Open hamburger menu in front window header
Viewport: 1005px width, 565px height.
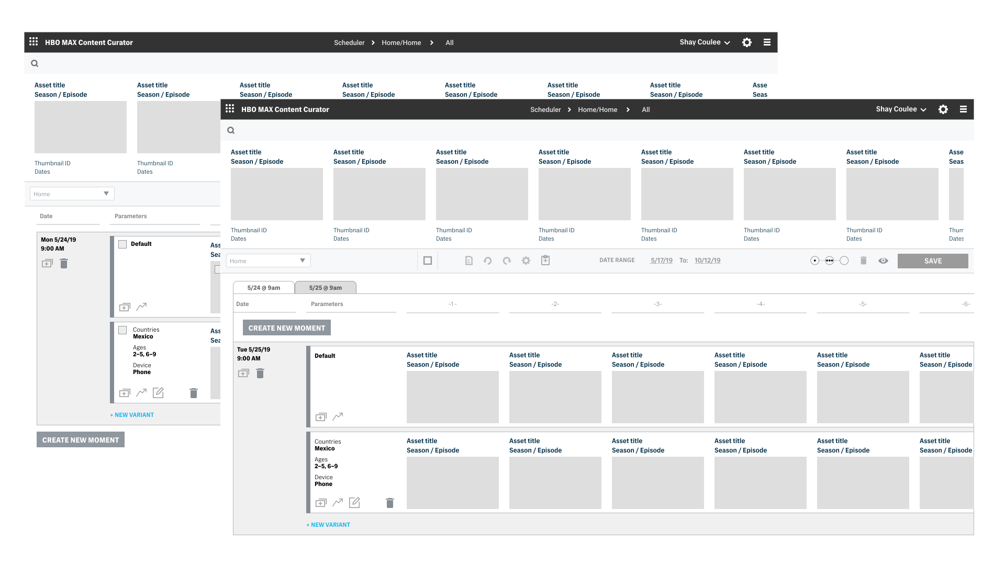click(x=963, y=109)
